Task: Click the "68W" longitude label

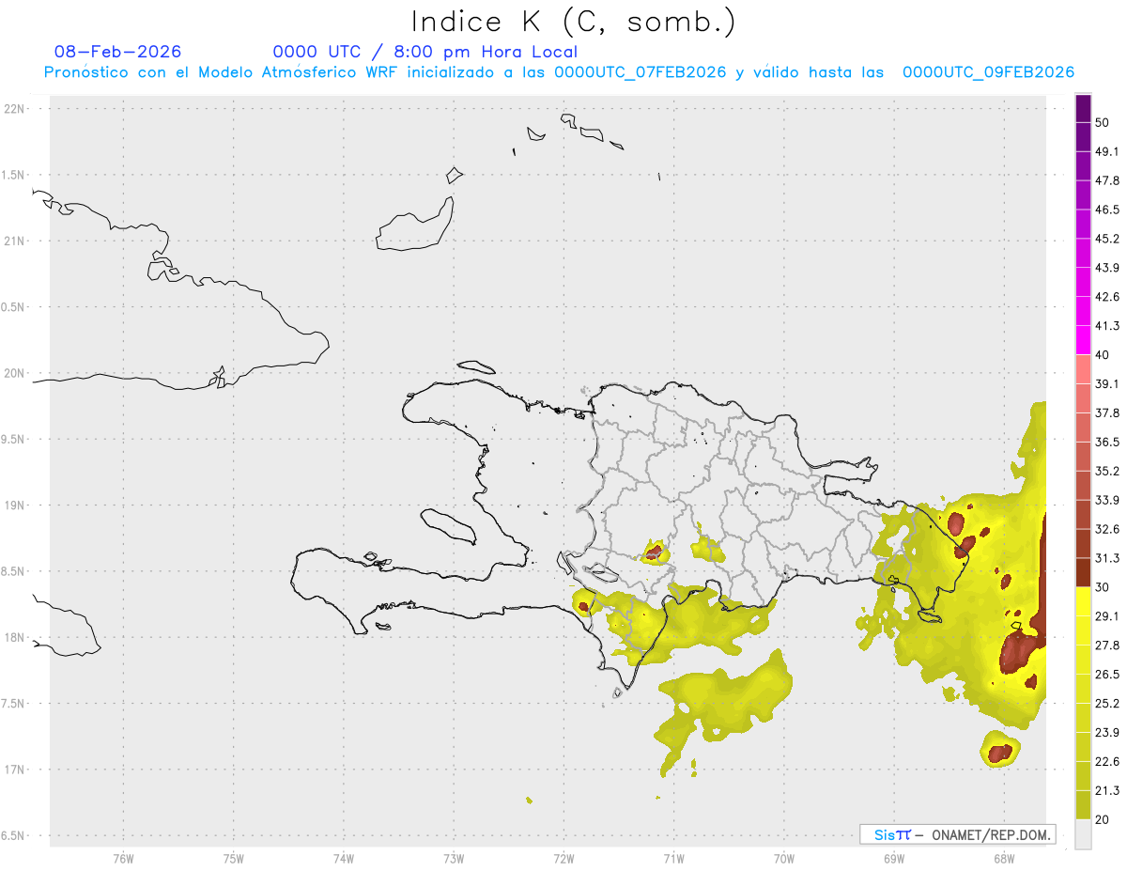Action: tap(1004, 861)
